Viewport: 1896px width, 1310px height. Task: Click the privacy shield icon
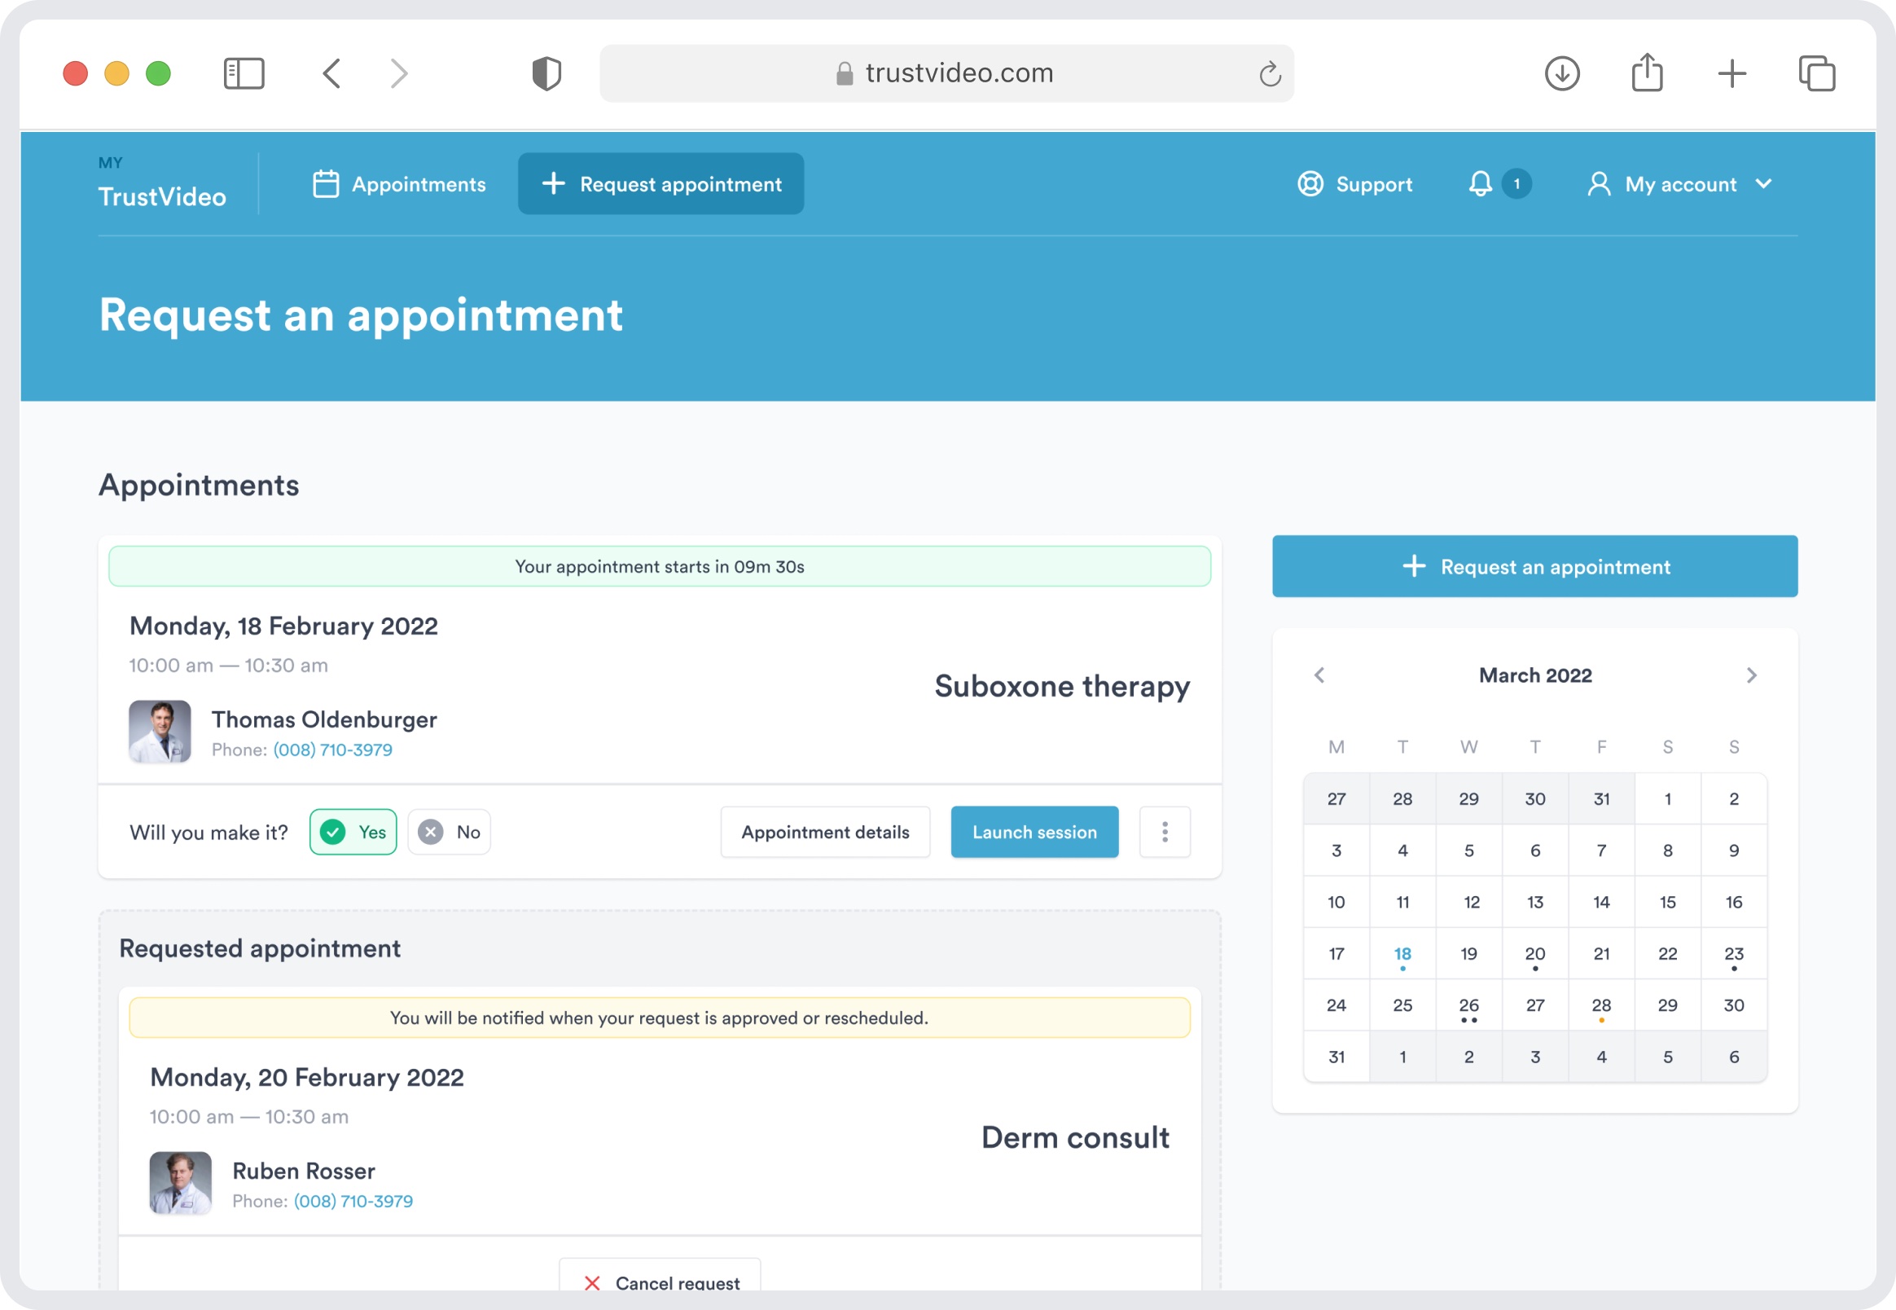[546, 74]
